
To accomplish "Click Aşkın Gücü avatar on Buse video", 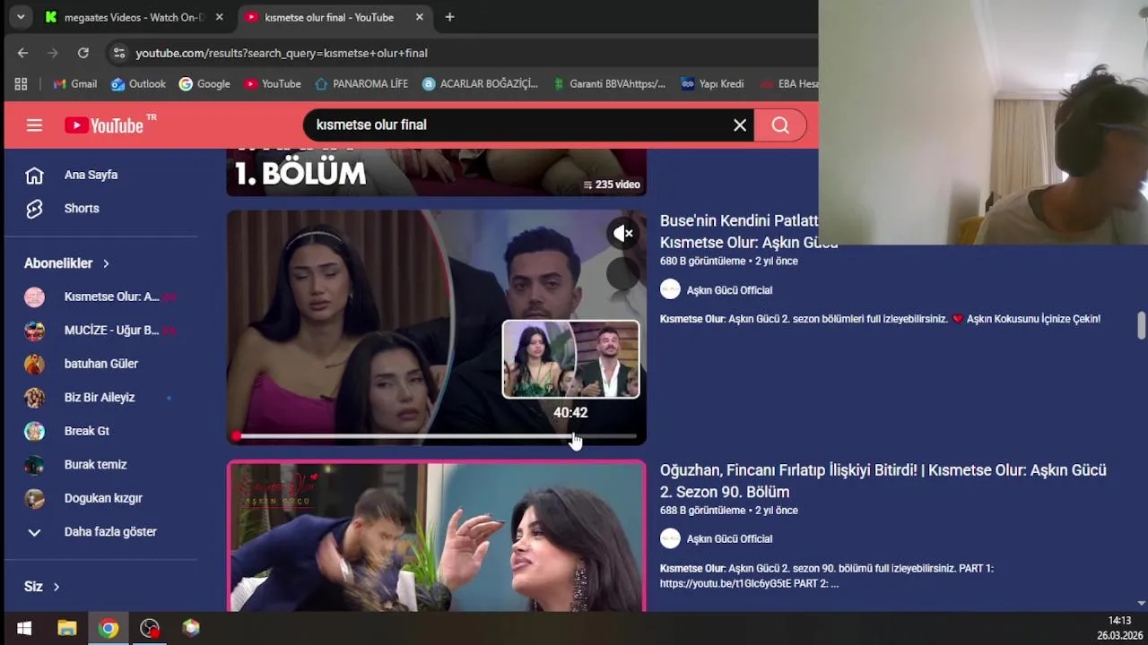I will click(x=670, y=289).
